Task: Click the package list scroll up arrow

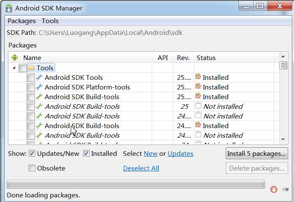Action: tap(283, 56)
